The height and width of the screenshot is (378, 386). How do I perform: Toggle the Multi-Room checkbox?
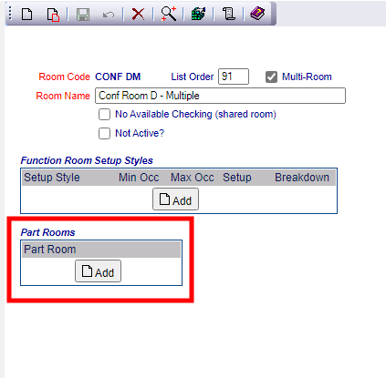tap(271, 77)
